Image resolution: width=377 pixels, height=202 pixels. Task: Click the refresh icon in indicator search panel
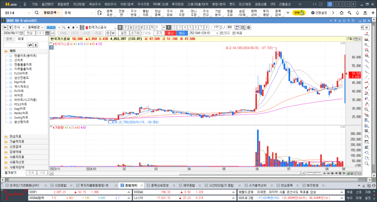point(30,45)
